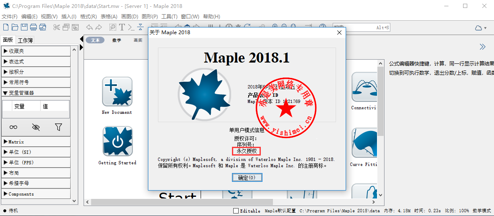Open the New Document start icon
The height and width of the screenshot is (216, 494).
point(117,91)
